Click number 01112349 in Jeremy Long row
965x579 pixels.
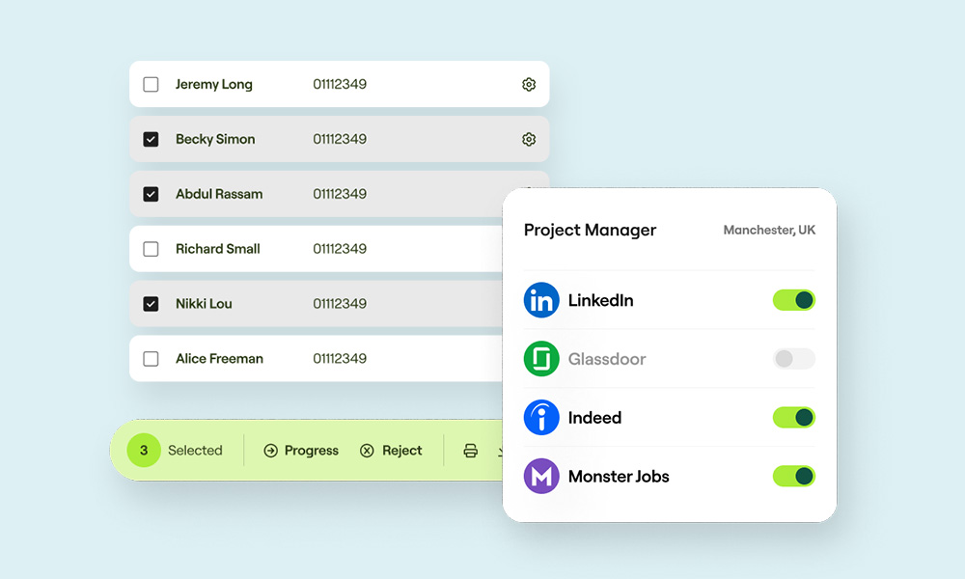[x=340, y=84]
